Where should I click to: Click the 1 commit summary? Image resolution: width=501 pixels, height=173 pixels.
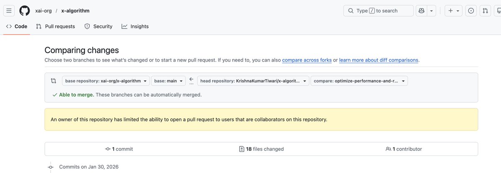coord(119,149)
